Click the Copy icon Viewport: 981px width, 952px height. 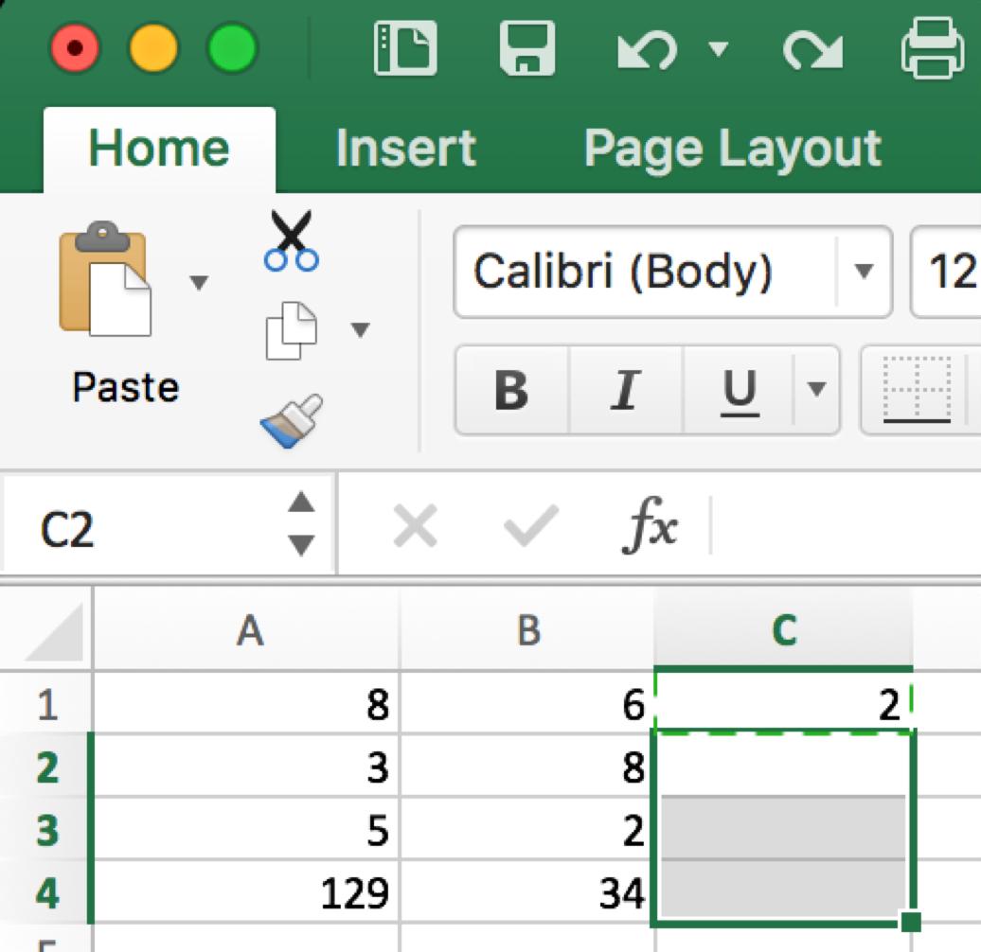pos(291,330)
